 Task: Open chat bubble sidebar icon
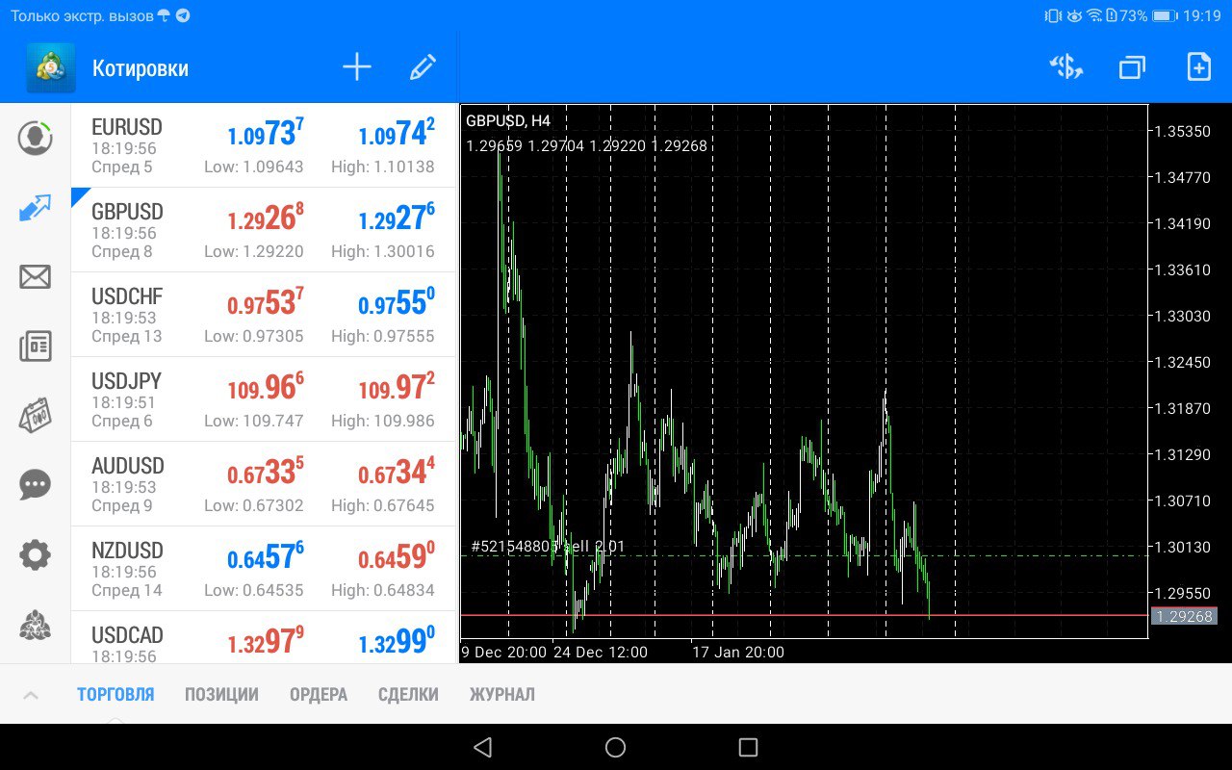[x=36, y=484]
